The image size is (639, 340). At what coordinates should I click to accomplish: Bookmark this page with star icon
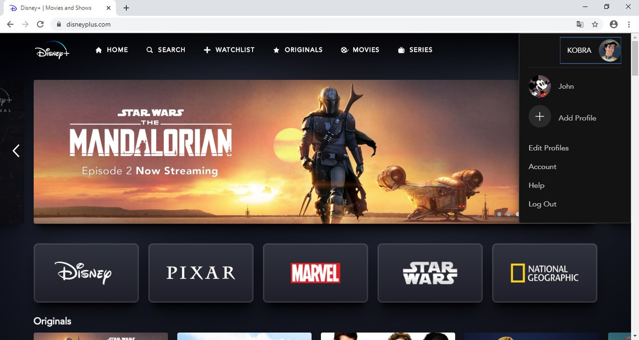pos(595,24)
